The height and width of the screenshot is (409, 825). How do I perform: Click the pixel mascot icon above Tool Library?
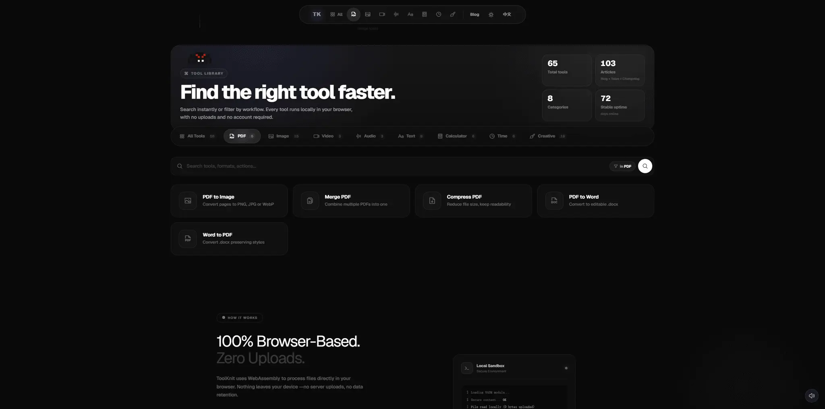[x=200, y=58]
